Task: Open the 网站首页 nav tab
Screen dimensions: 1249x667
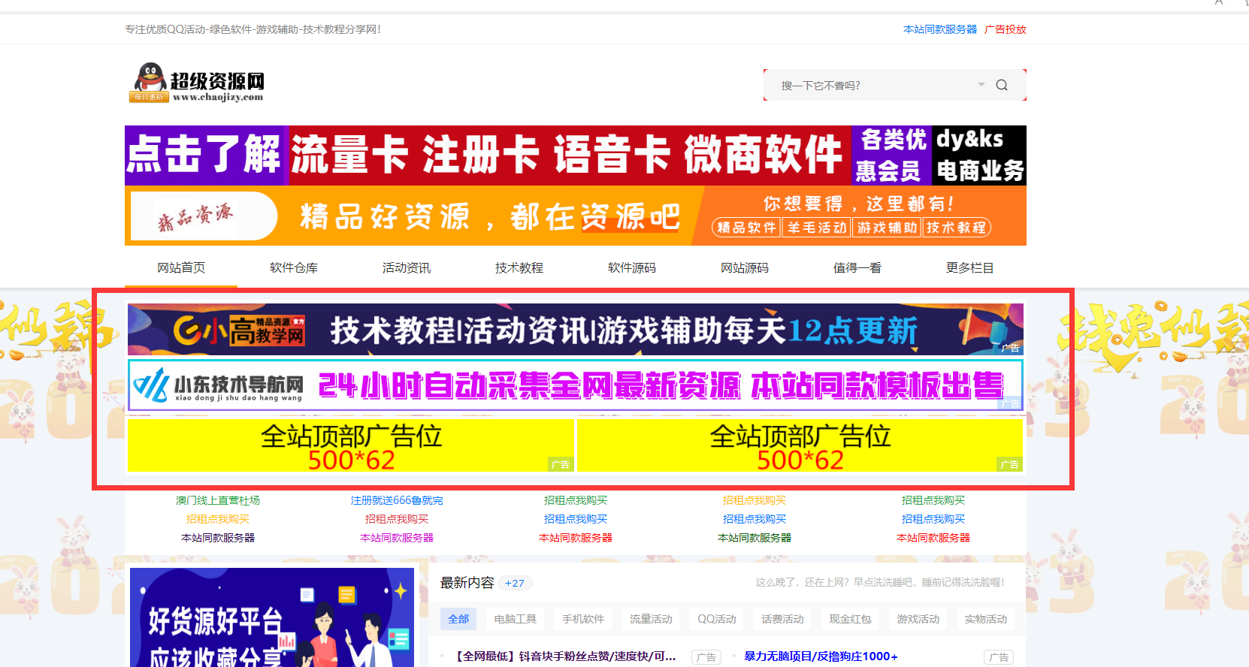Action: pyautogui.click(x=181, y=268)
